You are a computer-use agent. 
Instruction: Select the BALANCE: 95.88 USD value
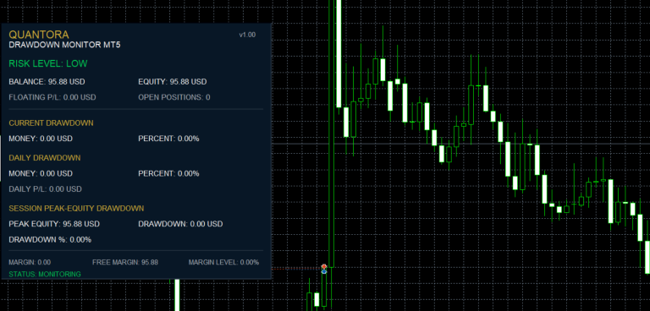(47, 82)
